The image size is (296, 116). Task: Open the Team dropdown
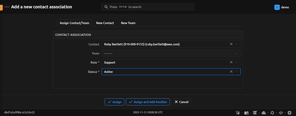click(171, 53)
